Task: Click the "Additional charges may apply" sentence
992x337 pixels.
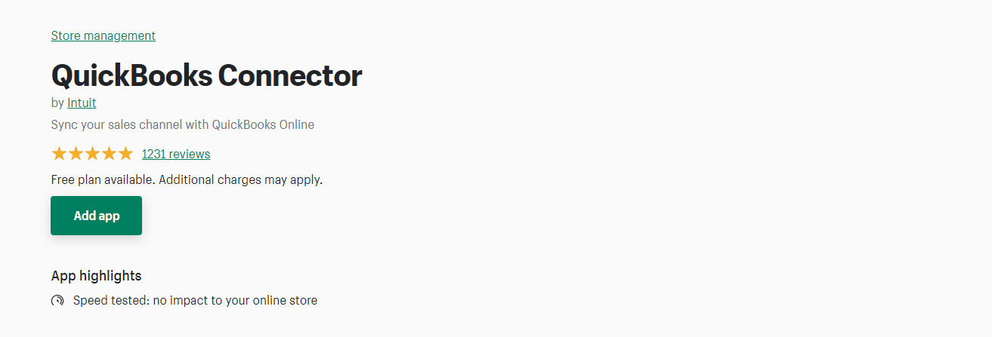Action: [x=240, y=179]
